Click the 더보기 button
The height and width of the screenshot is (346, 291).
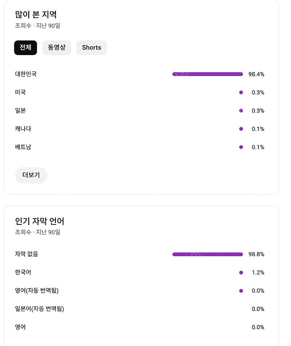click(x=31, y=175)
